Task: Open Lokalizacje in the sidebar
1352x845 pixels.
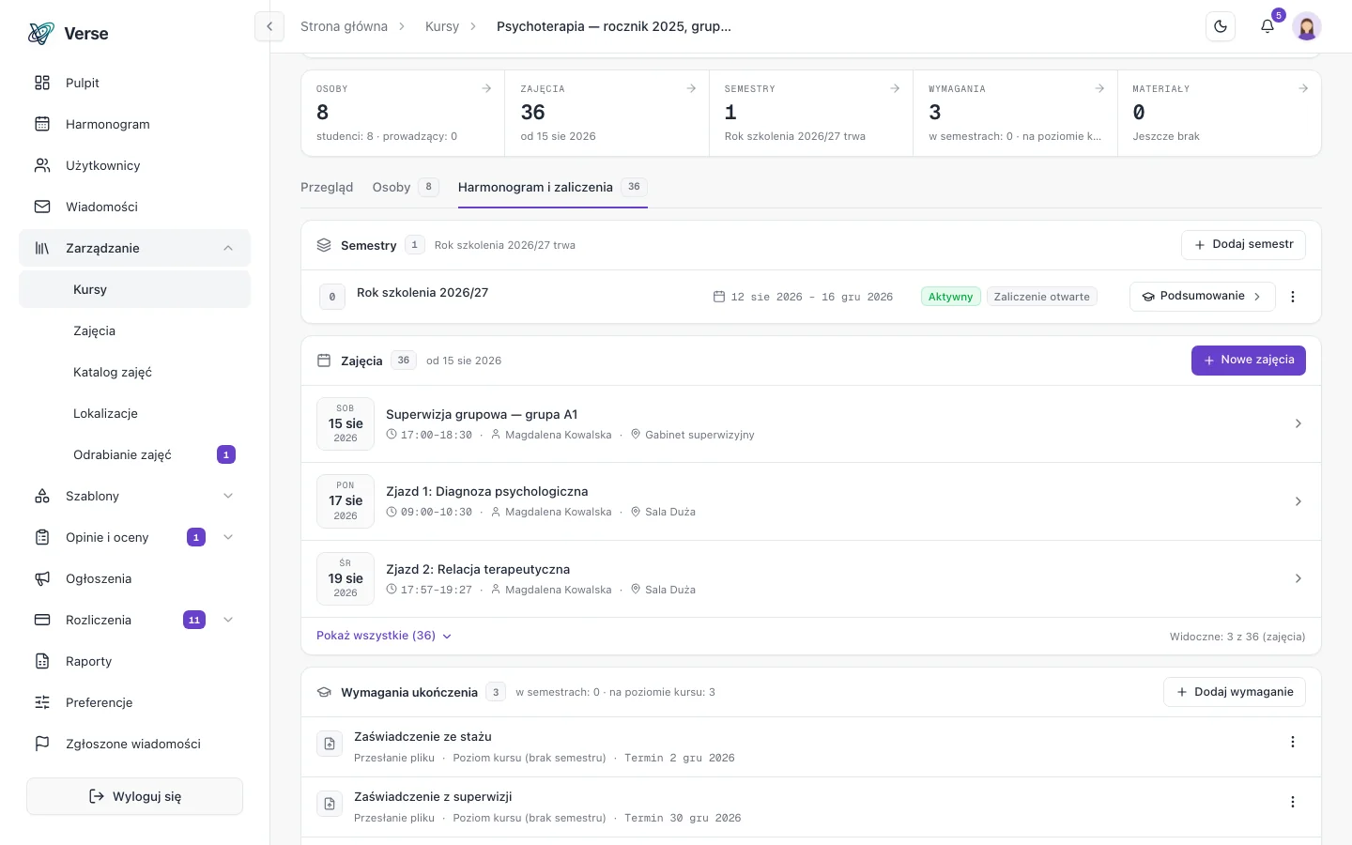Action: pos(135,413)
